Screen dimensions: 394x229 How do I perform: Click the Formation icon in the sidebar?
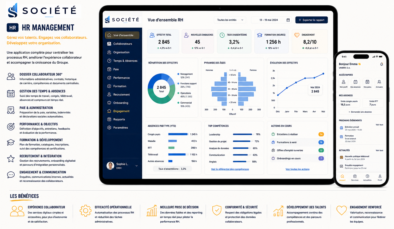(109, 86)
